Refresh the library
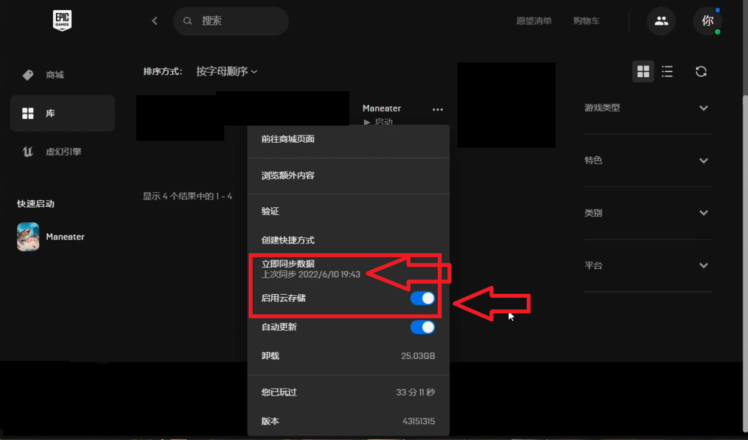Screen dimensions: 748x440 pyautogui.click(x=701, y=71)
